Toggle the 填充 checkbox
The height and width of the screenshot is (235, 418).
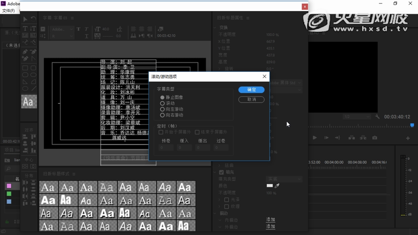coord(221,172)
